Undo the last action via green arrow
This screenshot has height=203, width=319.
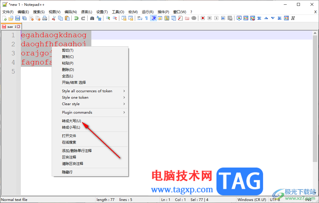(x=76, y=18)
